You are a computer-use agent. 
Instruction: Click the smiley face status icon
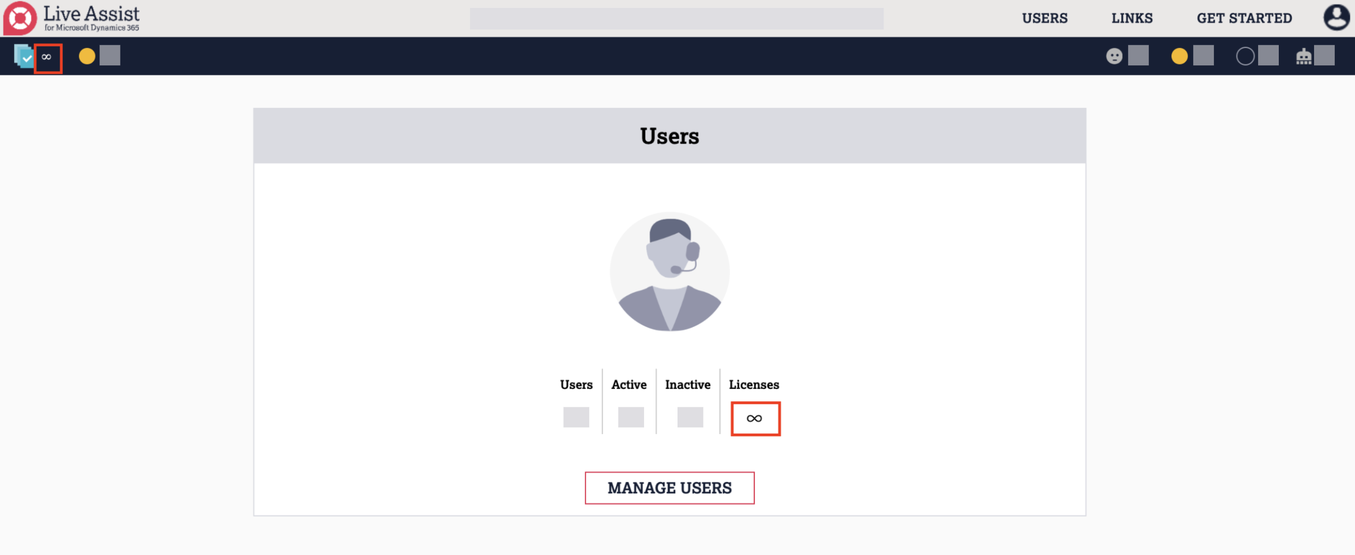tap(1114, 56)
